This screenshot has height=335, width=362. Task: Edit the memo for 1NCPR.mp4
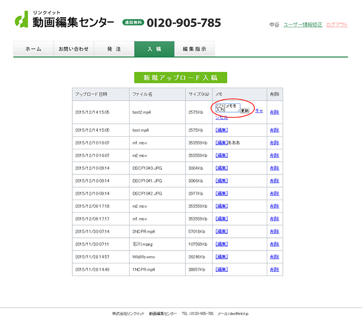pos(222,269)
